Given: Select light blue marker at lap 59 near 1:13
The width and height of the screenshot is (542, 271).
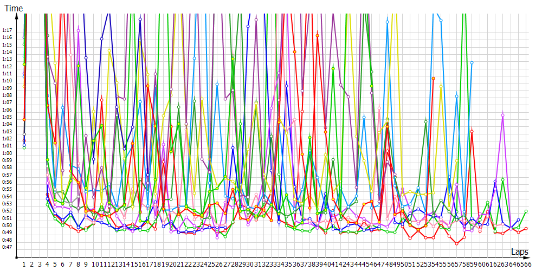Looking at the screenshot, I should (472, 63).
